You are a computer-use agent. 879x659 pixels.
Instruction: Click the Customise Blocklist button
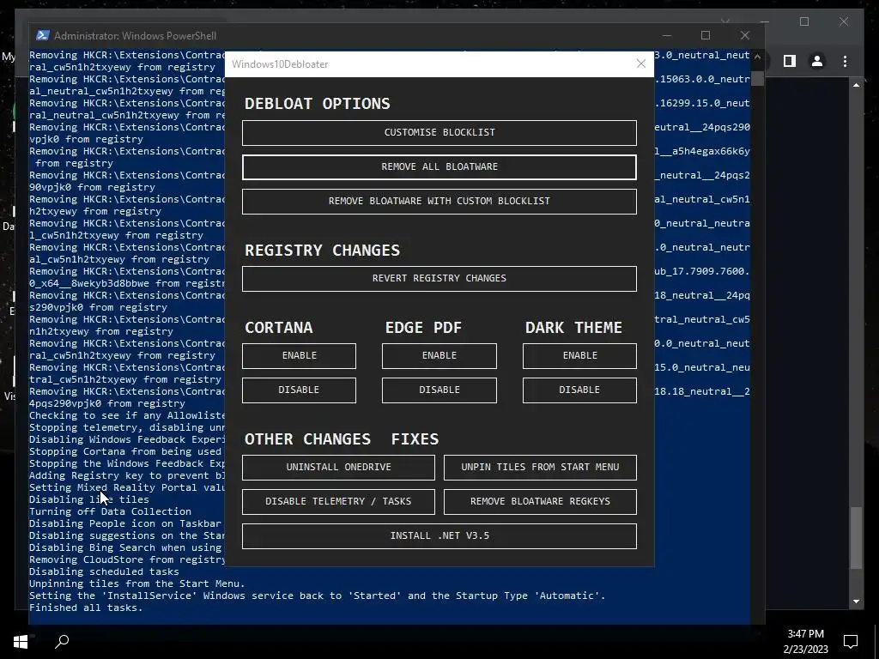tap(439, 133)
